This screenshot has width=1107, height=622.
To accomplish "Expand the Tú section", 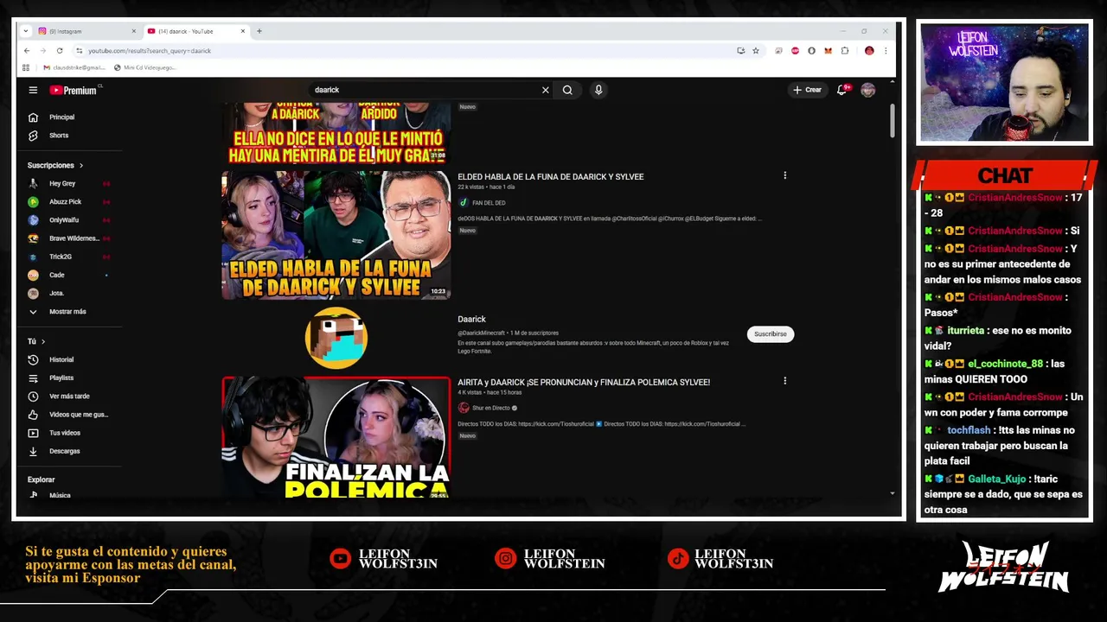I will tap(36, 341).
